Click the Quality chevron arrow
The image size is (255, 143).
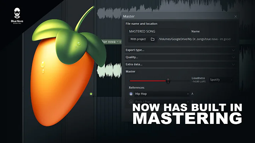[x=233, y=57]
